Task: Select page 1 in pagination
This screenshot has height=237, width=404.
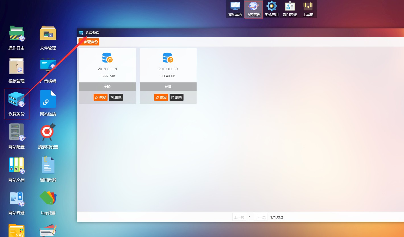Action: coord(250,217)
